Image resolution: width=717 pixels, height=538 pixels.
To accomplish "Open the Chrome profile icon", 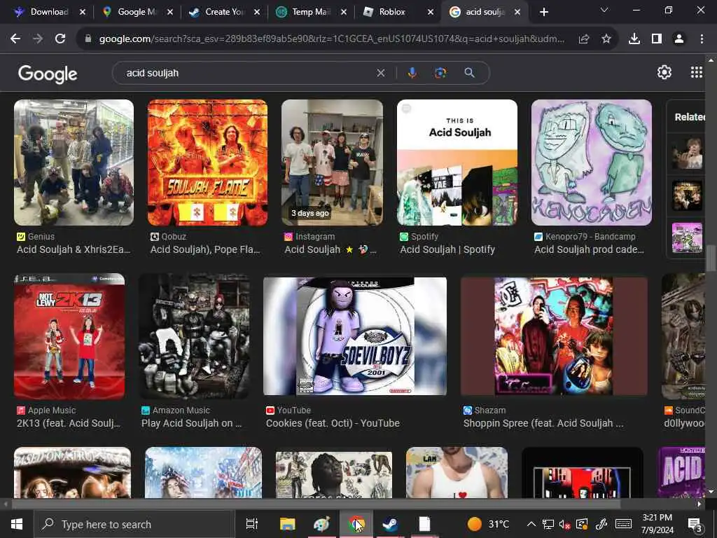I will [x=679, y=39].
